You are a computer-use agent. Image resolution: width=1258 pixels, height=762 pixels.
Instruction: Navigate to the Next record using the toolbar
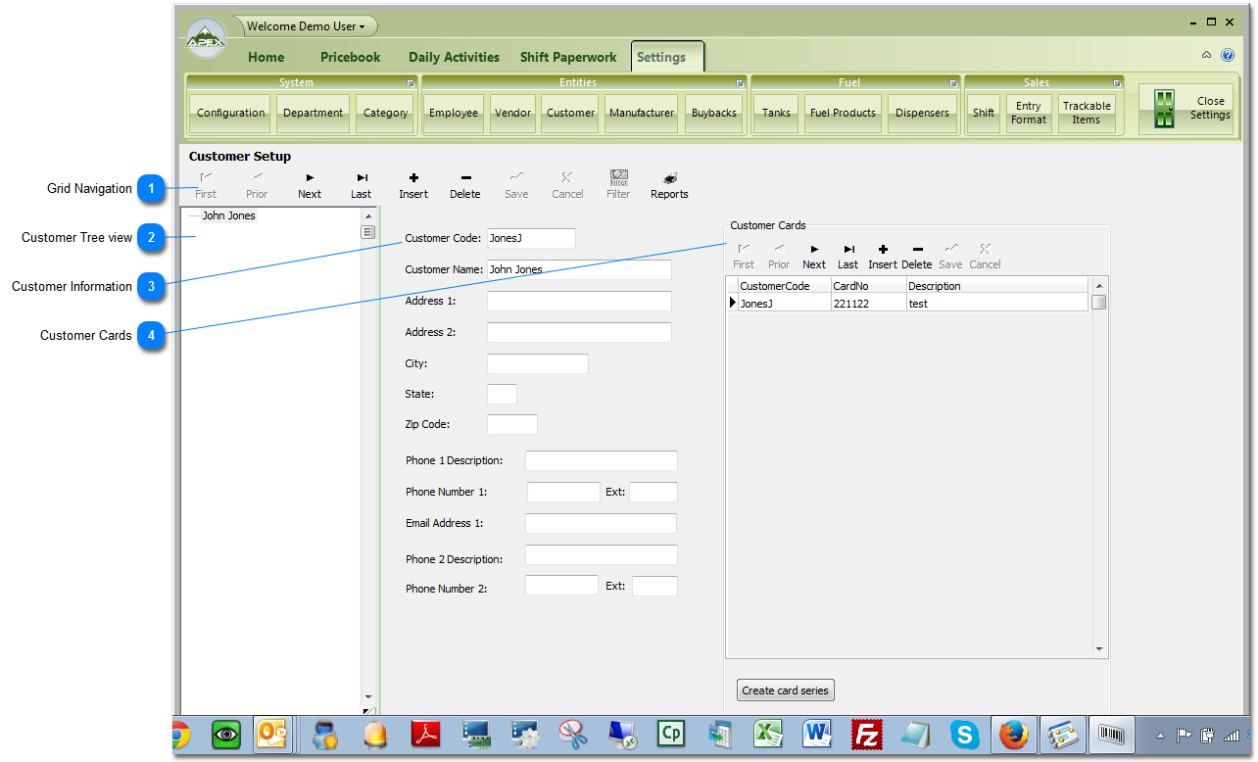click(309, 184)
